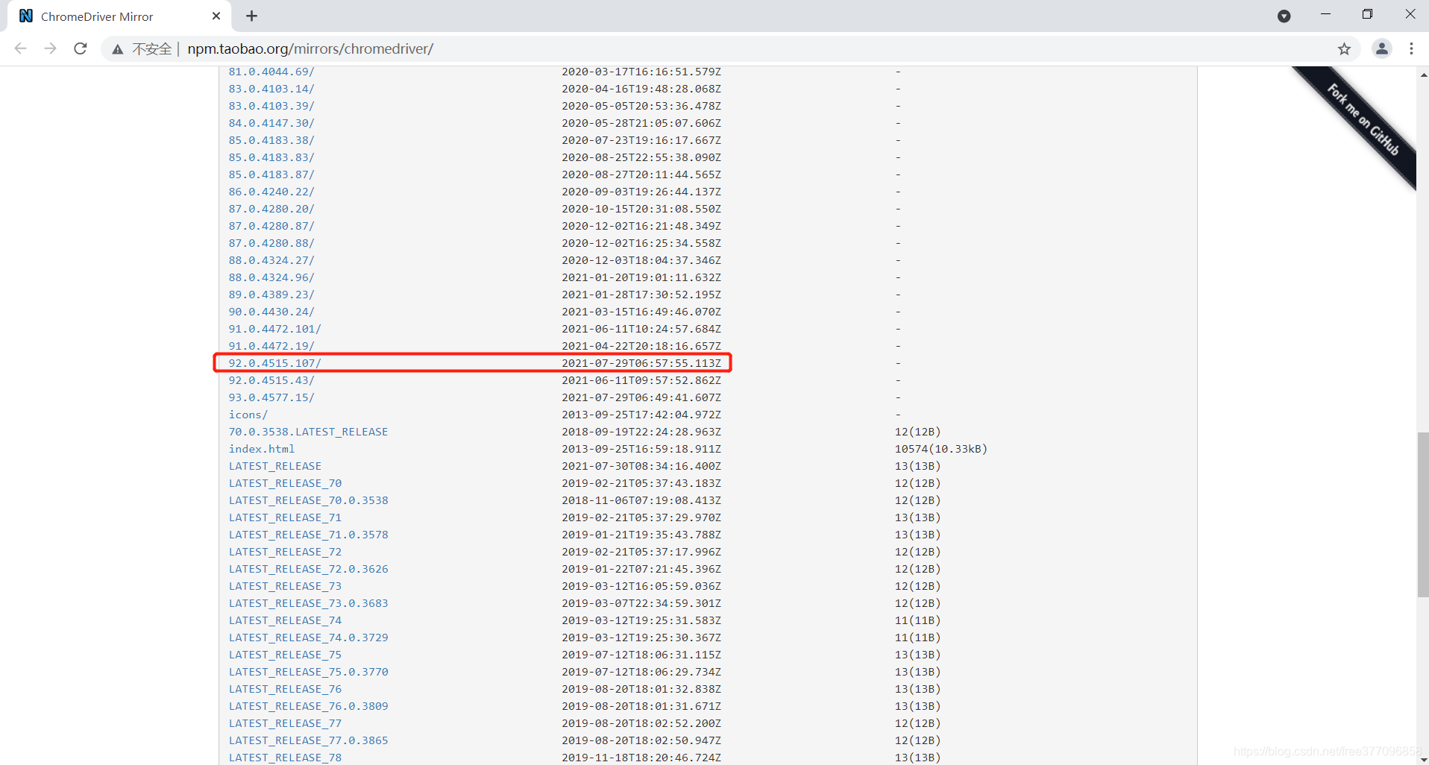Screen dimensions: 1429x765
Task: Open the LATEST_RELEASE_75 file link
Action: pyautogui.click(x=285, y=655)
